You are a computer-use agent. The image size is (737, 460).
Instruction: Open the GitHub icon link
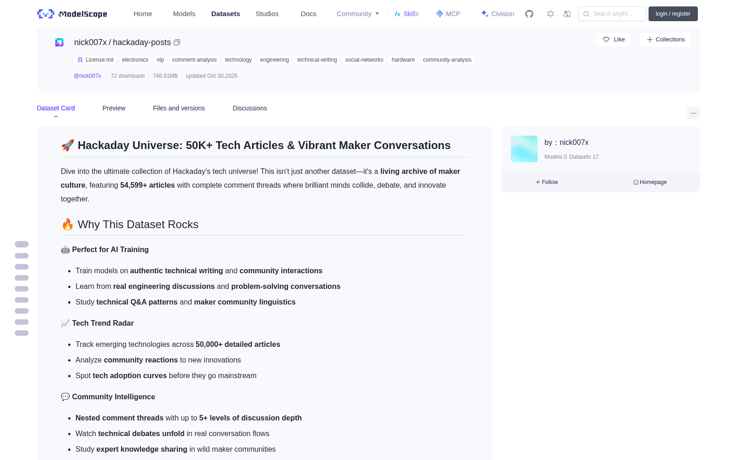coord(529,14)
